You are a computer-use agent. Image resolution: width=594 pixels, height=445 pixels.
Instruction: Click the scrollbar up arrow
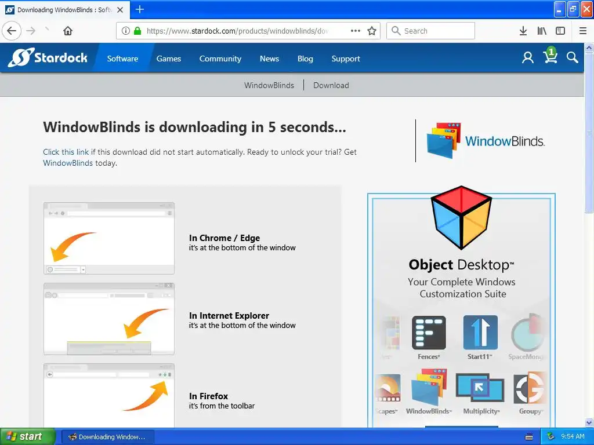[589, 48]
